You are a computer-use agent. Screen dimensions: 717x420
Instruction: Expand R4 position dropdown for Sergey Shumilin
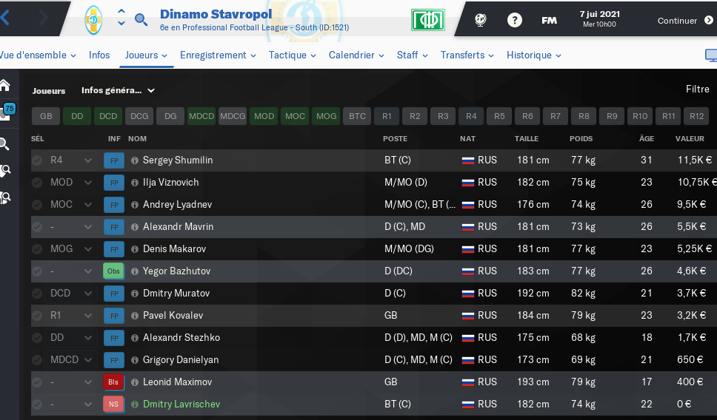88,160
